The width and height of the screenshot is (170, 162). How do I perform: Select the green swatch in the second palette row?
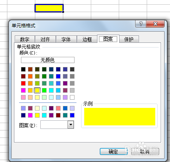[44, 76]
